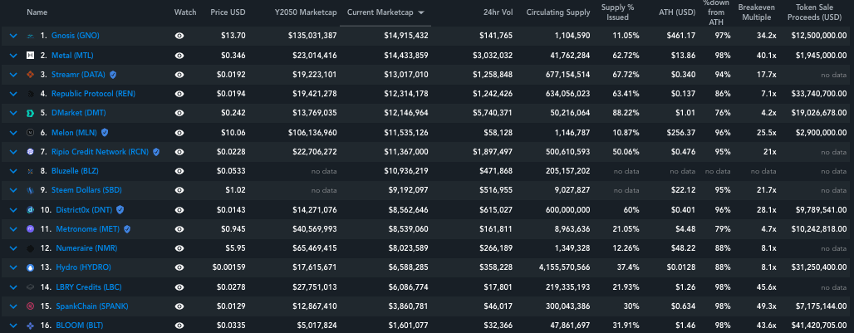The height and width of the screenshot is (333, 854).
Task: Click the Republic Protocol (REN) coin logo
Action: (31, 94)
